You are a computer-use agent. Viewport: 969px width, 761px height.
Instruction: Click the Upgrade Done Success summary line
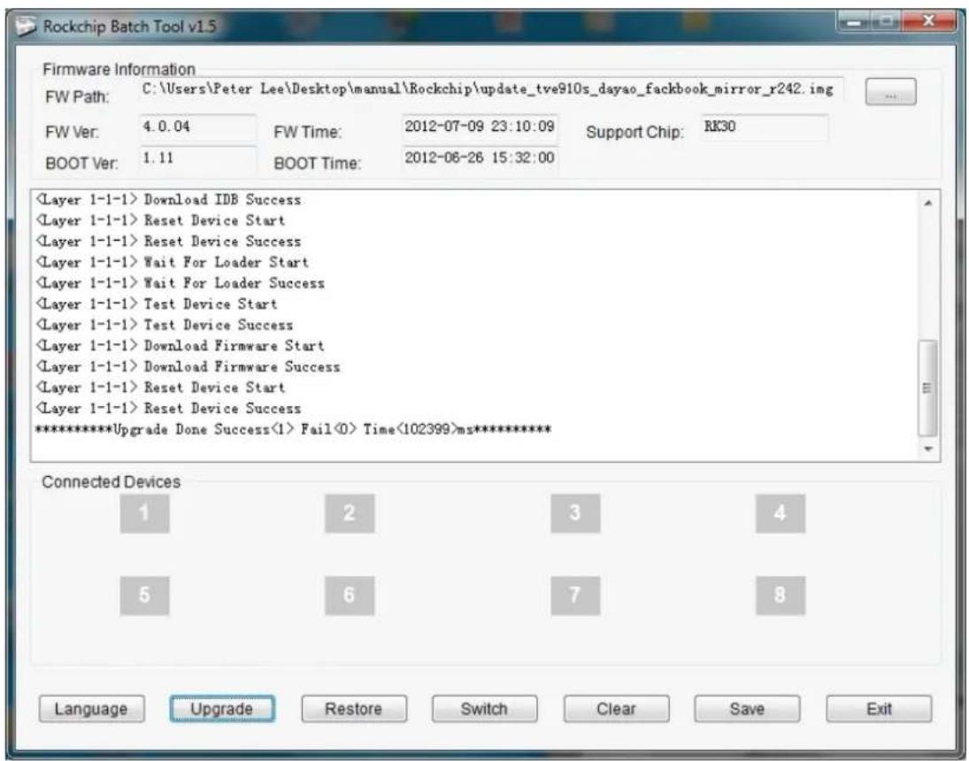(293, 430)
